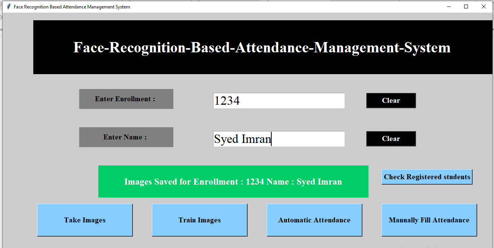Screen dimensions: 494x248
Task: Start Automatic Attendance
Action: (314, 220)
